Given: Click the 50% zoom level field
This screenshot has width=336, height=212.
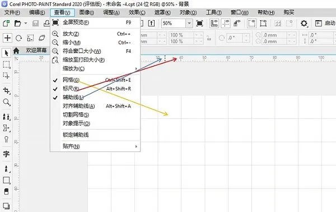Looking at the screenshot, I should click(x=174, y=23).
